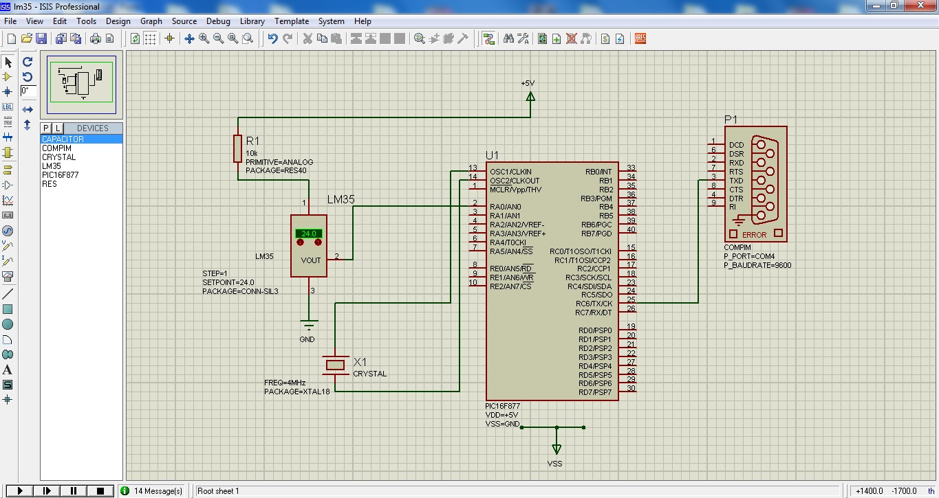The width and height of the screenshot is (939, 498).
Task: Select the Voltage Probe mode tool
Action: click(8, 245)
